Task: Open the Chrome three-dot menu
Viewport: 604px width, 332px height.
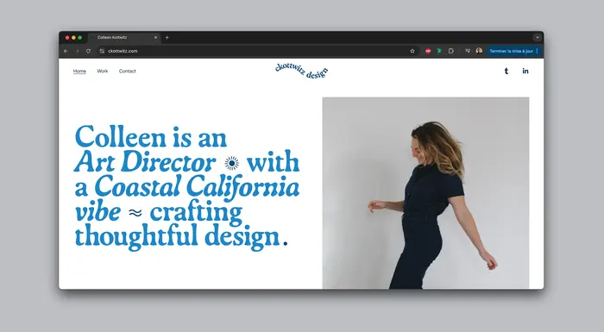Action: point(537,51)
